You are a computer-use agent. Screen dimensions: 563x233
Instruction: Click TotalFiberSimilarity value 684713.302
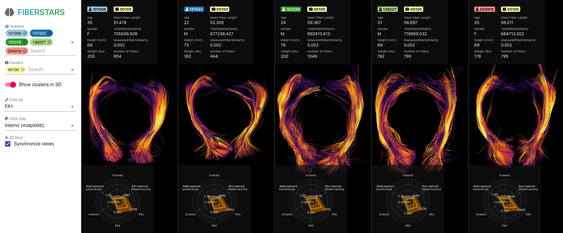513,34
